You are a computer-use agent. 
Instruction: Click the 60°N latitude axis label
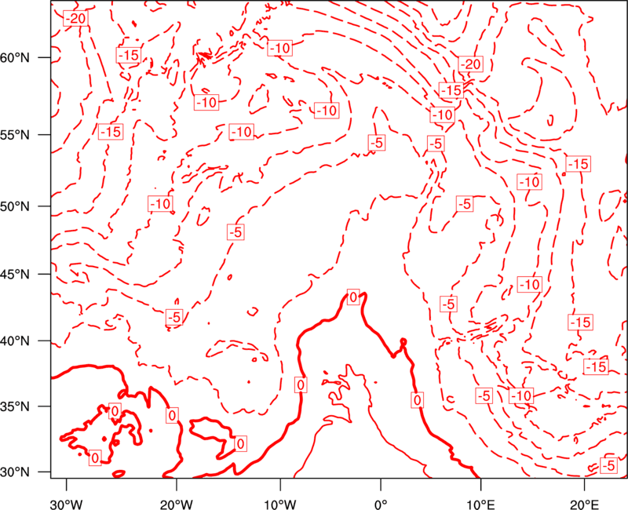point(15,57)
